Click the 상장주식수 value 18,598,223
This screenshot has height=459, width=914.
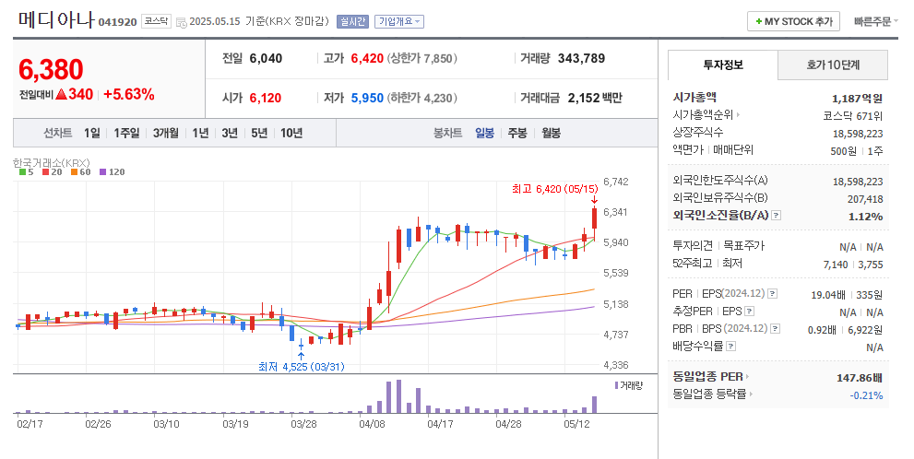[858, 134]
